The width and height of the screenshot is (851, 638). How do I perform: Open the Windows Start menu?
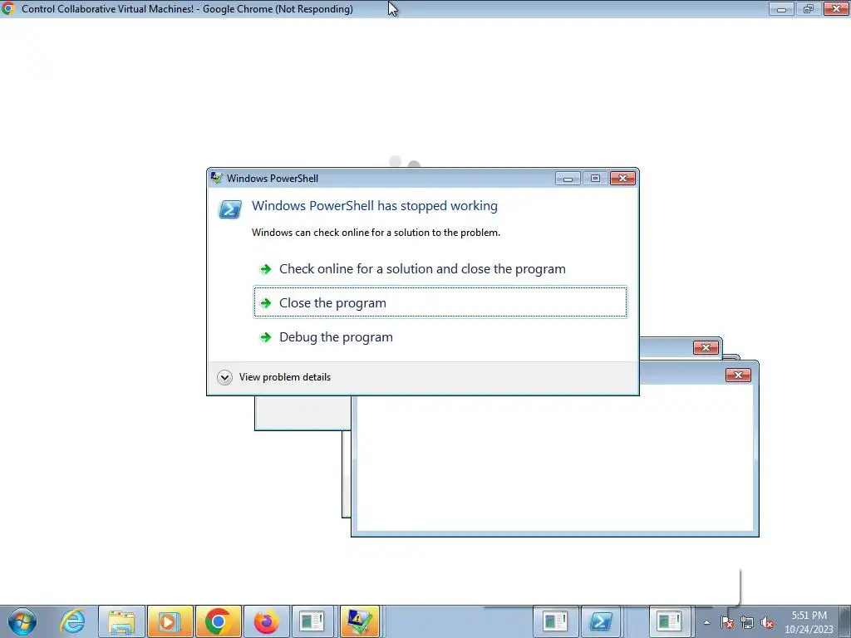coord(22,621)
